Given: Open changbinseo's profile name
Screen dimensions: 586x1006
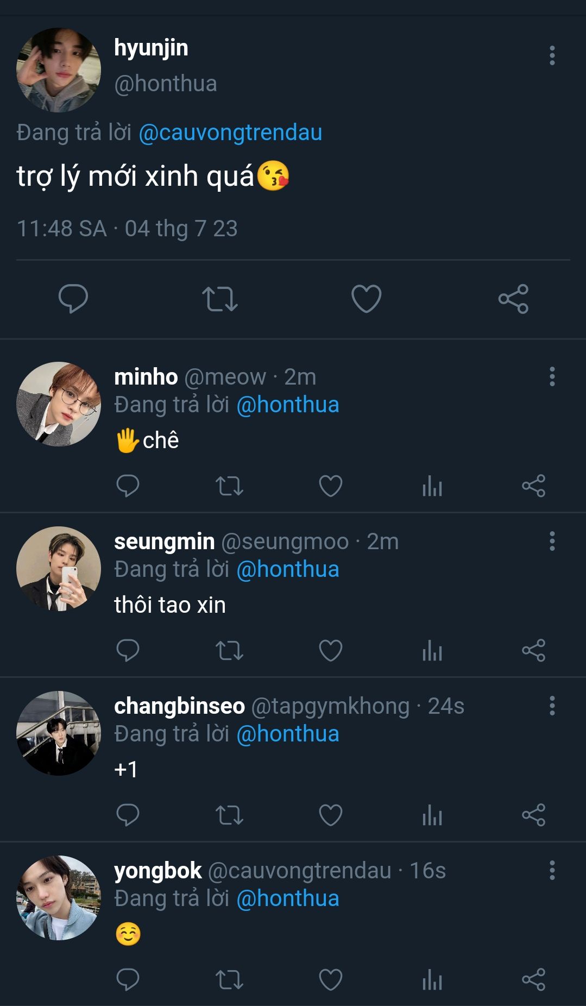Looking at the screenshot, I should 179,706.
